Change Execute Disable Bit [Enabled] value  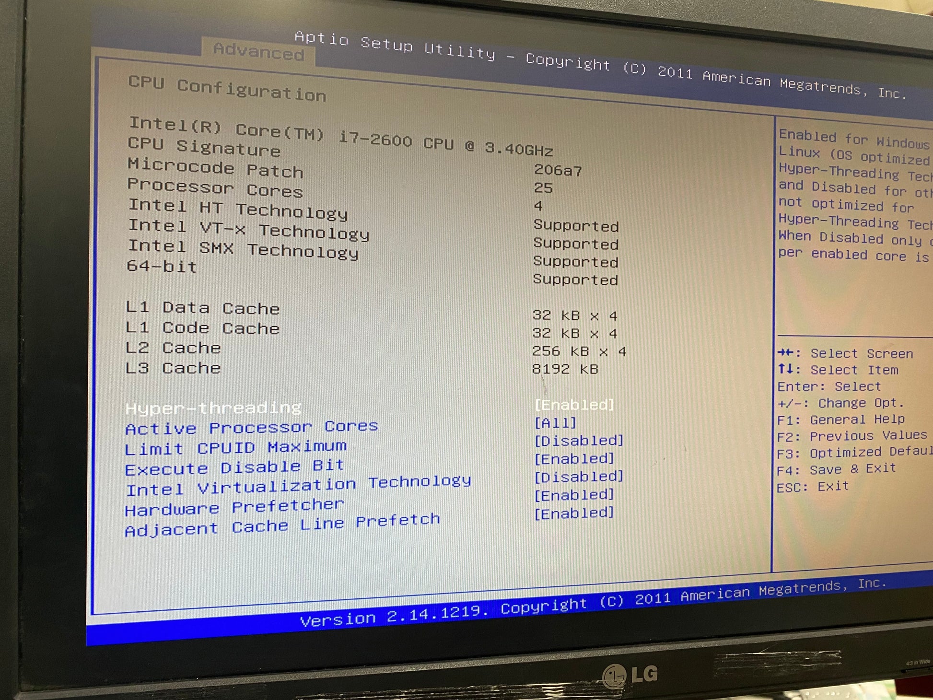coord(574,459)
